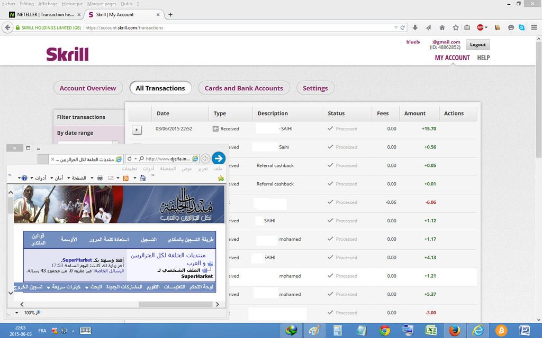Open Firefox downloads arrow icon

point(415,27)
